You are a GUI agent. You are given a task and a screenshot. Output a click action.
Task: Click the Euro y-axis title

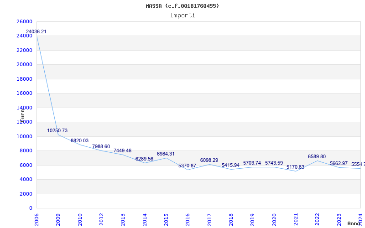(22, 115)
